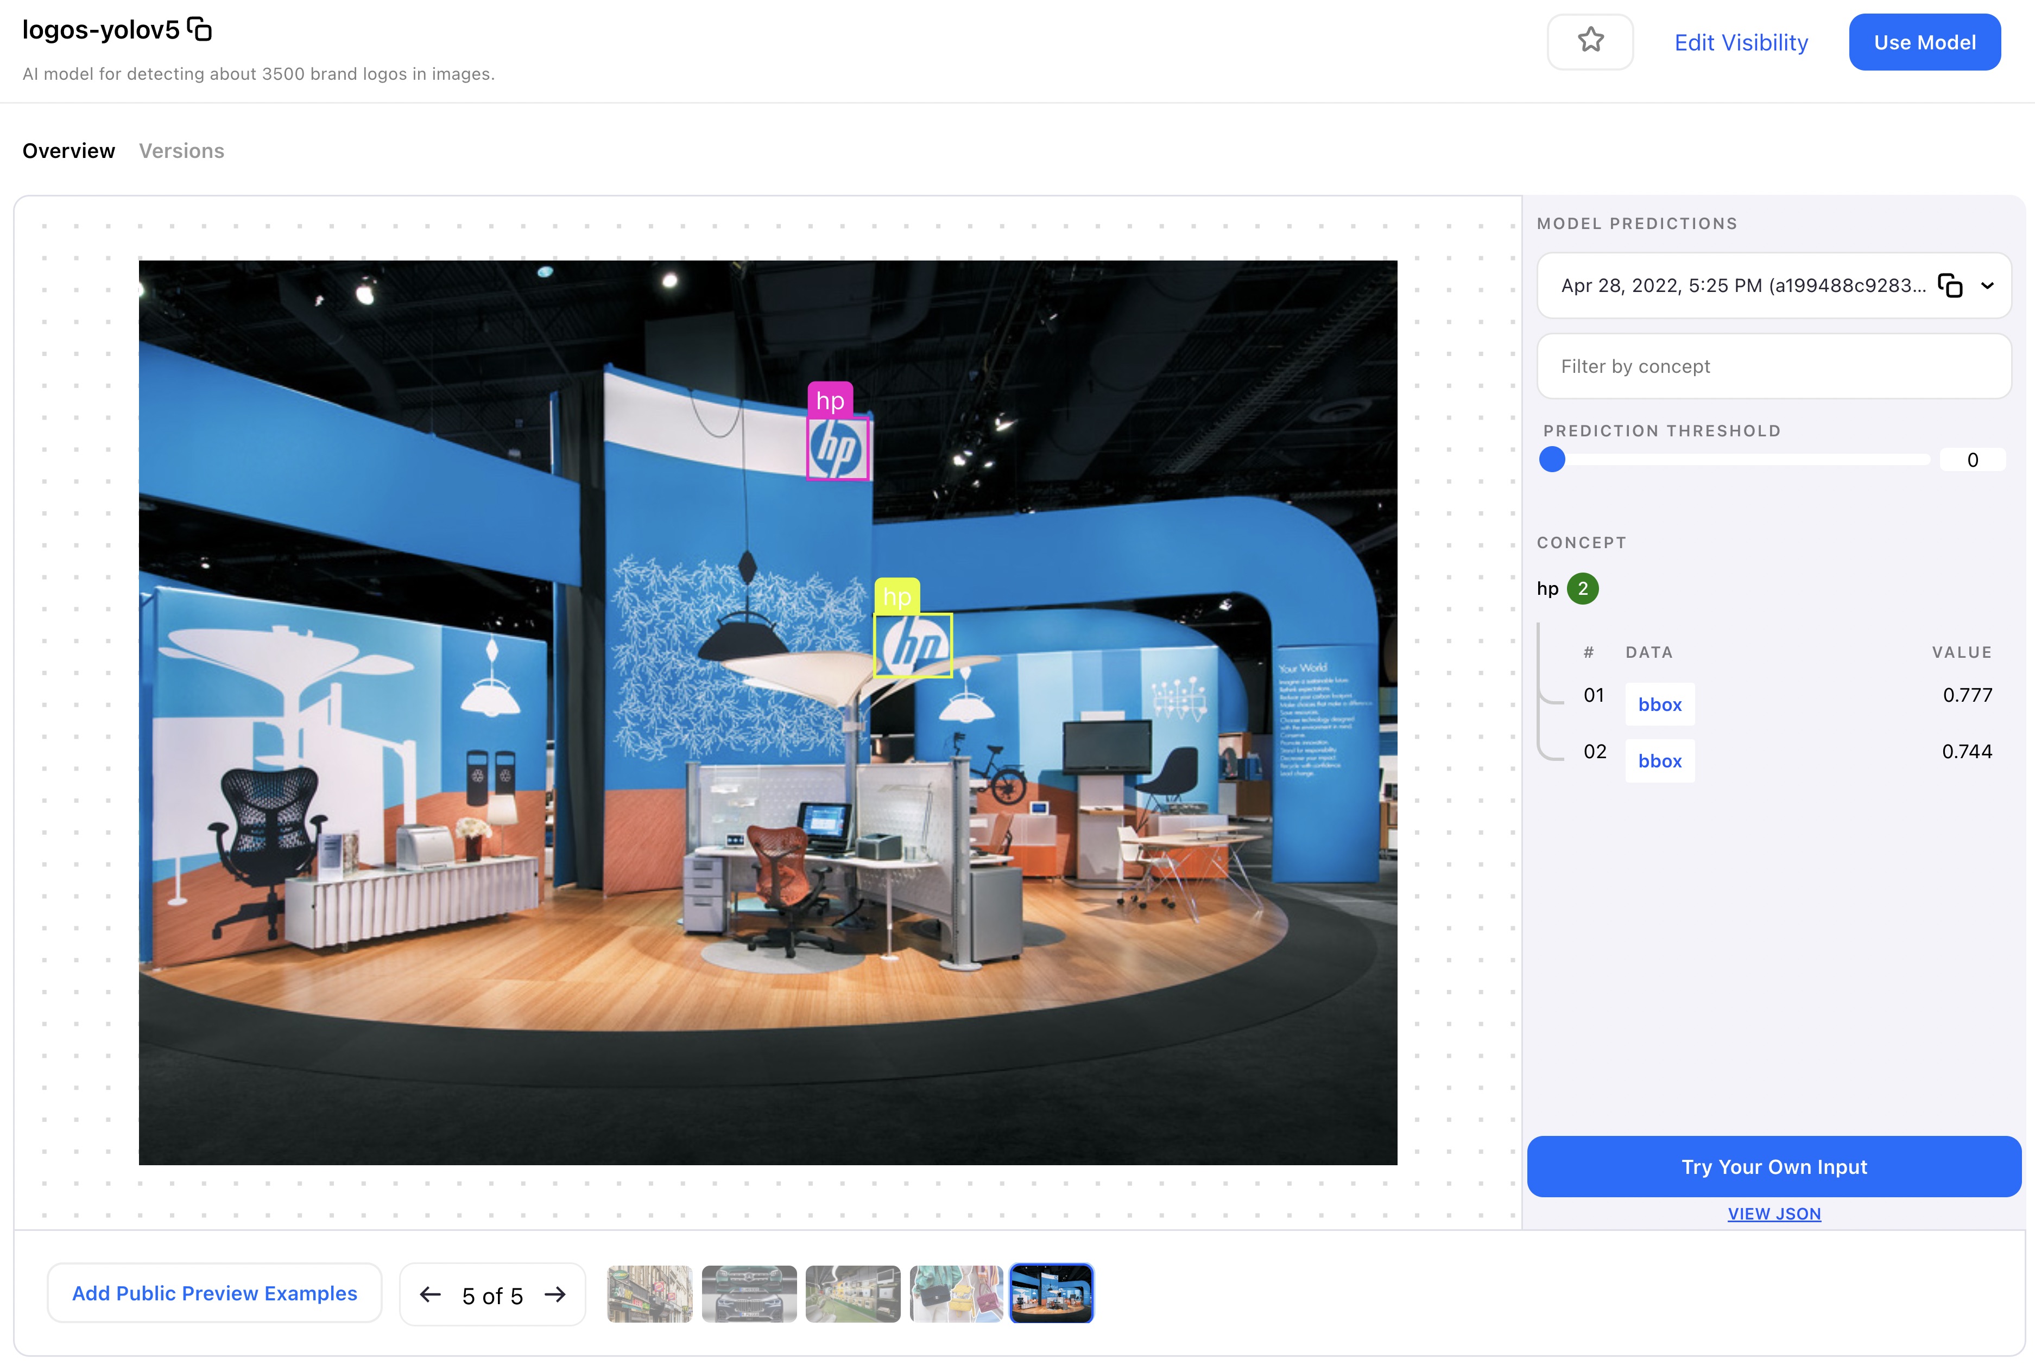Expand the model version dropdown chevron
This screenshot has height=1372, width=2035.
click(x=1987, y=286)
